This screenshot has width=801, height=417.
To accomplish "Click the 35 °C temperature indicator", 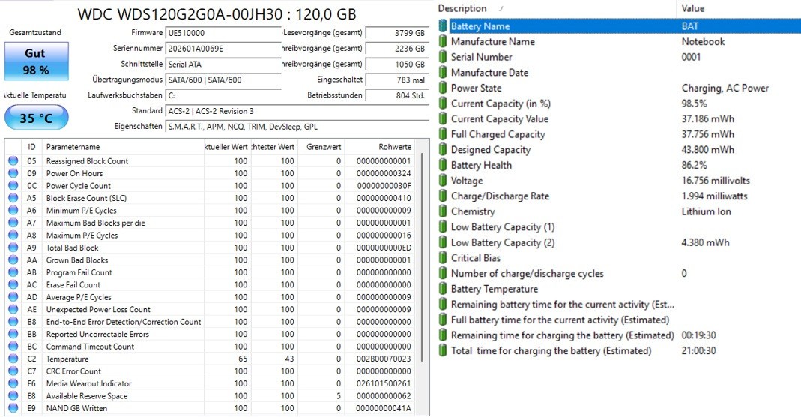I will (x=36, y=118).
